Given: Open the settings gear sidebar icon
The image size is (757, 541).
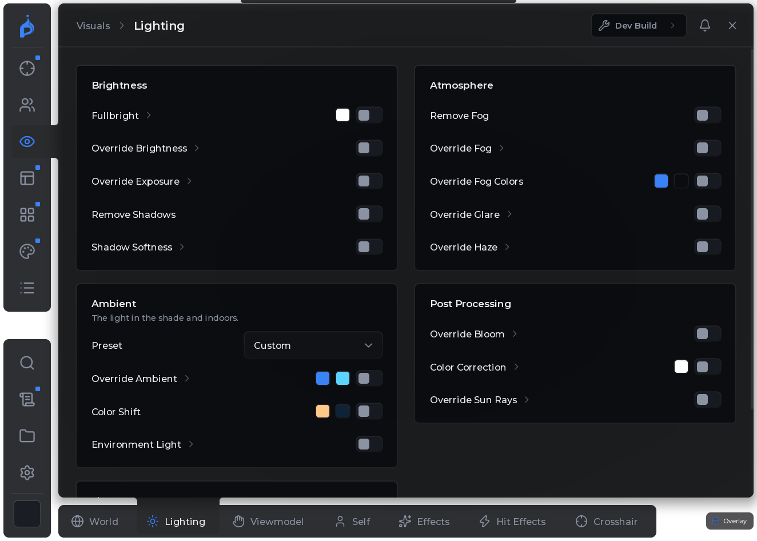Looking at the screenshot, I should pos(27,472).
